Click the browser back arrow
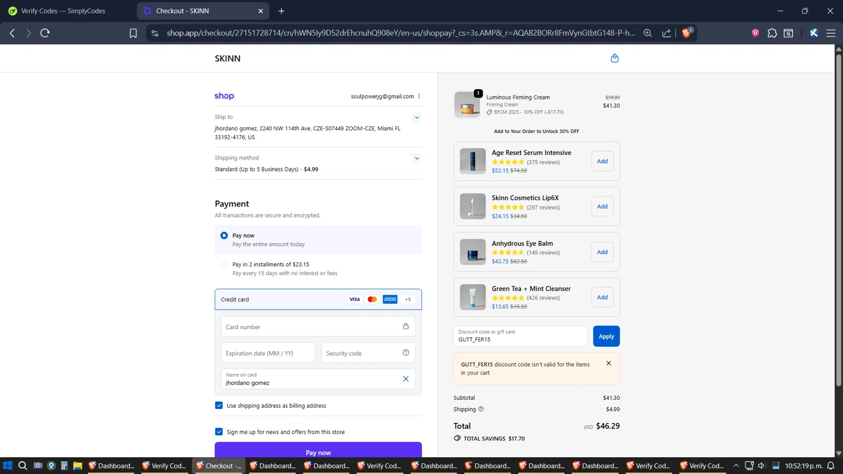This screenshot has height=474, width=843. [x=12, y=33]
